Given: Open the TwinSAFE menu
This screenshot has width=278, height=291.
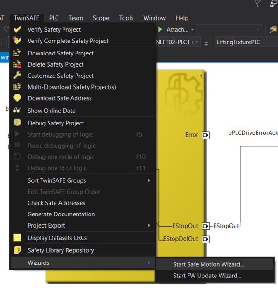Looking at the screenshot, I should click(x=27, y=18).
